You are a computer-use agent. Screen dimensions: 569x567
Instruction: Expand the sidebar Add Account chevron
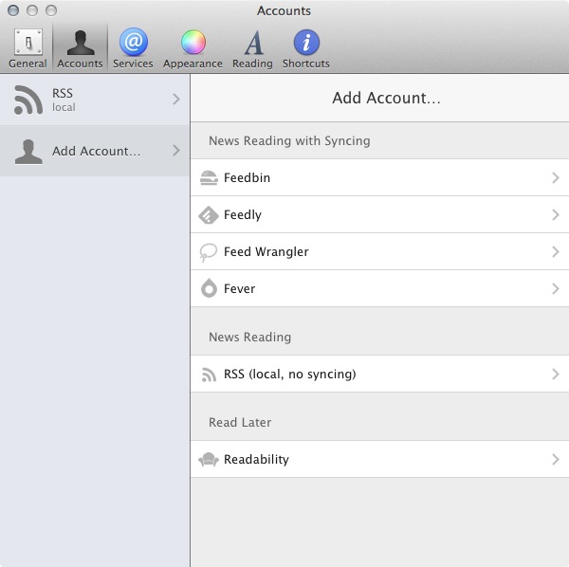click(x=176, y=151)
